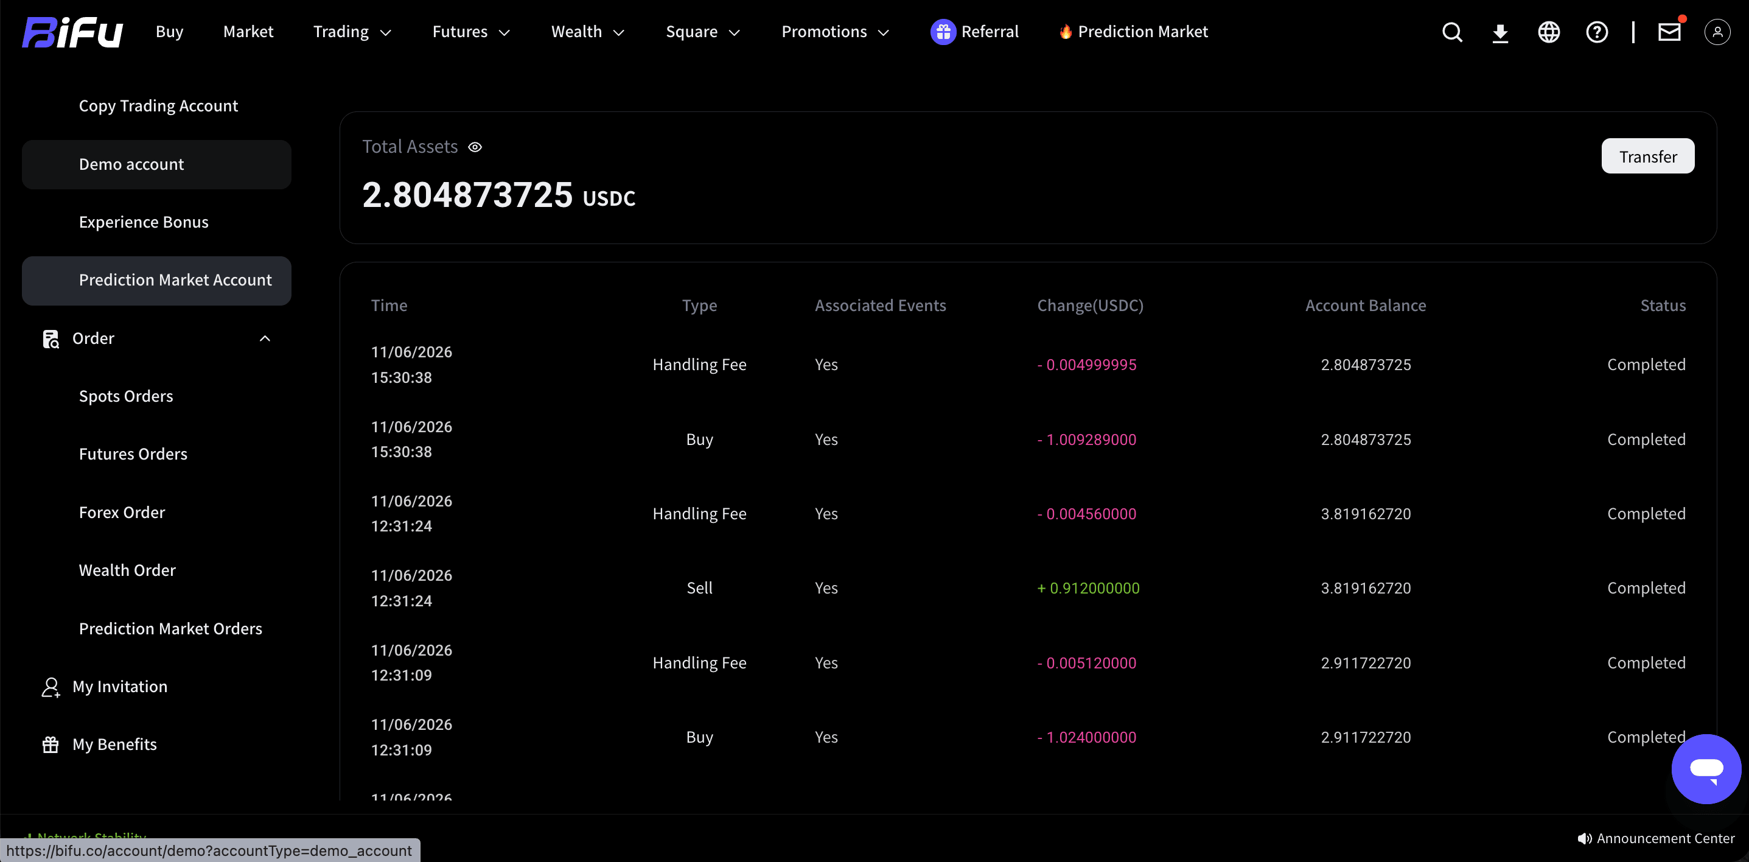Click Completed status in Sell row
The width and height of the screenshot is (1749, 862).
point(1646,588)
